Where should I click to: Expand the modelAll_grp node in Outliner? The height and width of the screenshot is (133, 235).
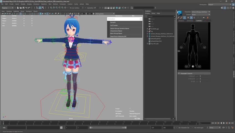point(147,29)
